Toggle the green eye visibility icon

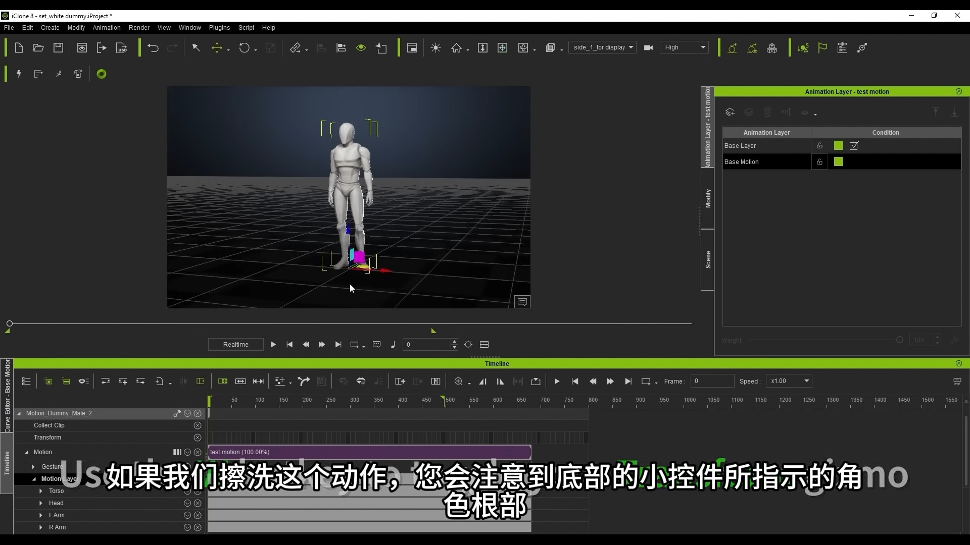coord(361,48)
